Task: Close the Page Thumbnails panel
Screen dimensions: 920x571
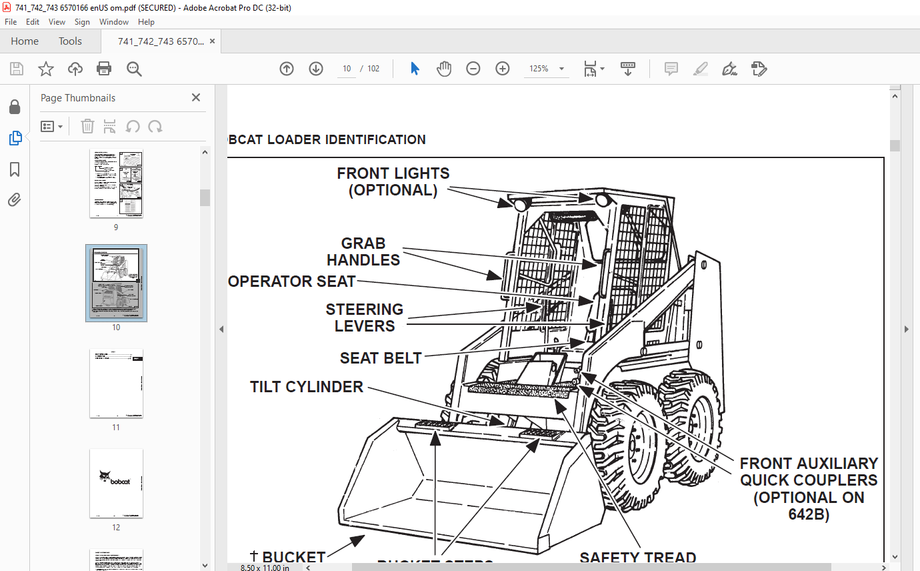Action: [x=196, y=97]
